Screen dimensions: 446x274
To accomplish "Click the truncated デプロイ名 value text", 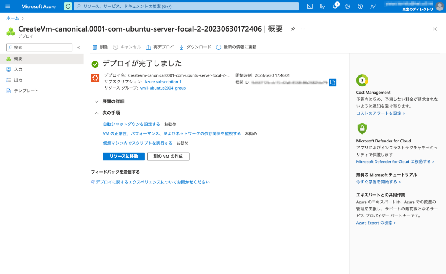I will tap(179, 75).
